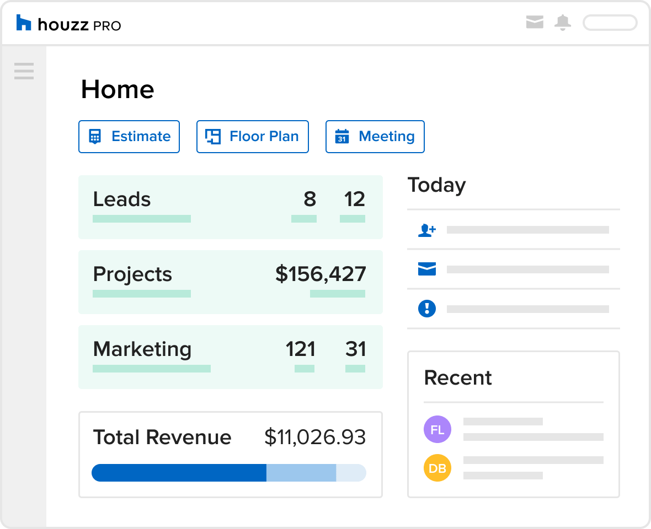Click the Floor Plan button

click(x=253, y=137)
